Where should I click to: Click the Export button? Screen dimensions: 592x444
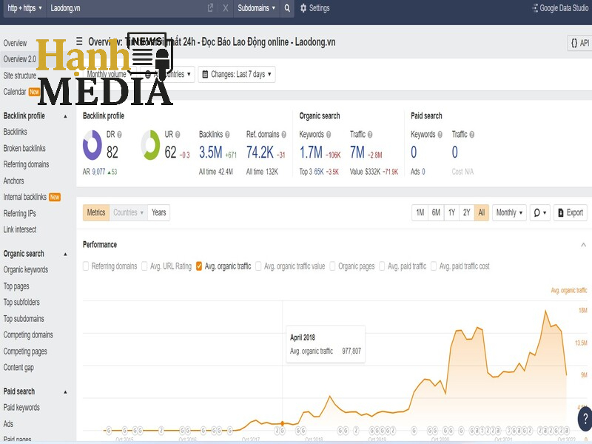(x=571, y=212)
